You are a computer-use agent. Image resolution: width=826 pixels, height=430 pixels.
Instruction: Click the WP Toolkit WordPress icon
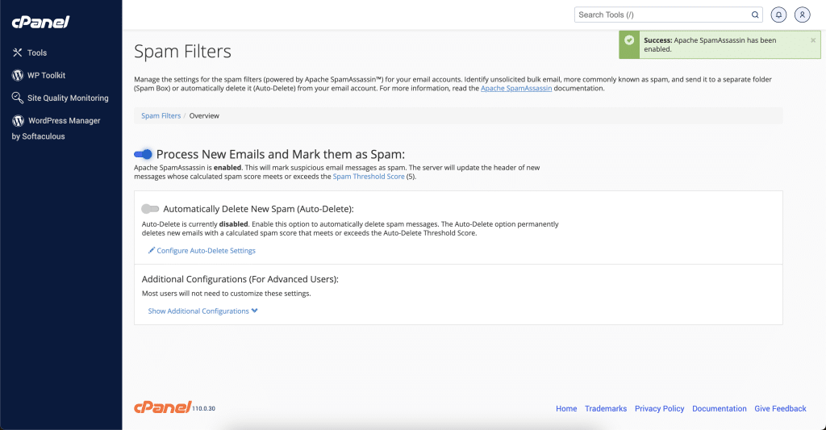(18, 75)
